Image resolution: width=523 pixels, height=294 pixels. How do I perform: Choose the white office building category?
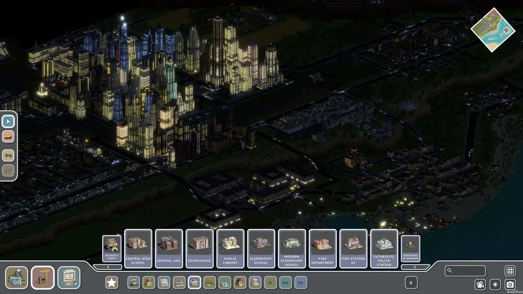tap(164, 282)
